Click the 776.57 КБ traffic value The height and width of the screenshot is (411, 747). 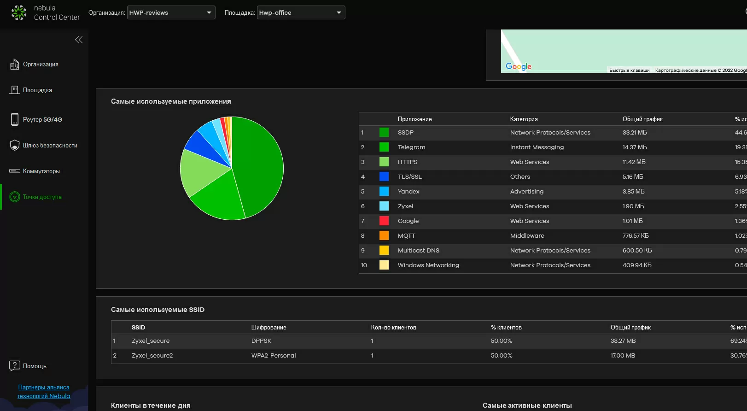coord(636,235)
